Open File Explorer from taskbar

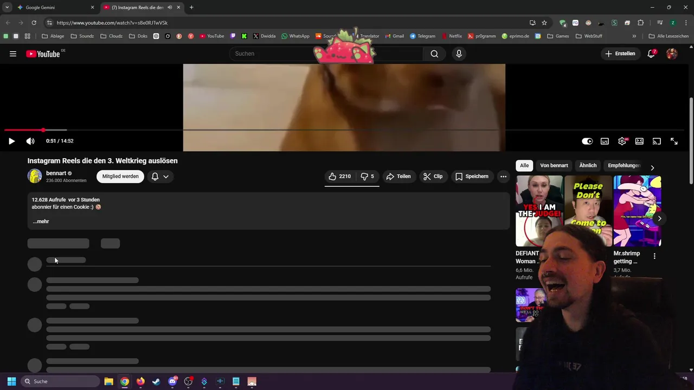tap(108, 381)
